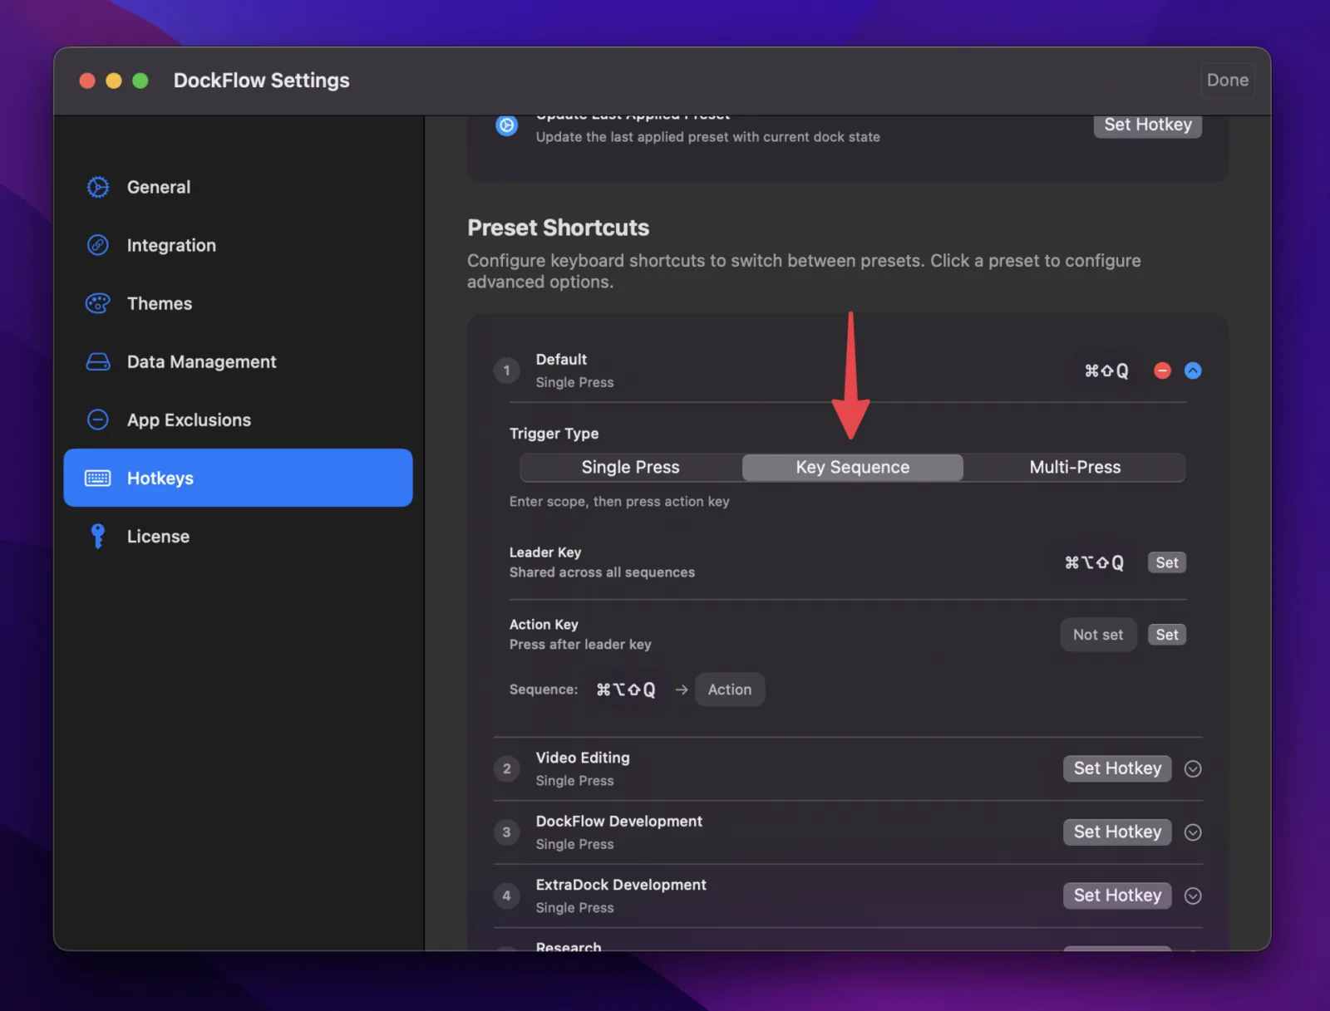The height and width of the screenshot is (1011, 1330).
Task: Click the Action Key 'Not set' field
Action: click(x=1098, y=635)
